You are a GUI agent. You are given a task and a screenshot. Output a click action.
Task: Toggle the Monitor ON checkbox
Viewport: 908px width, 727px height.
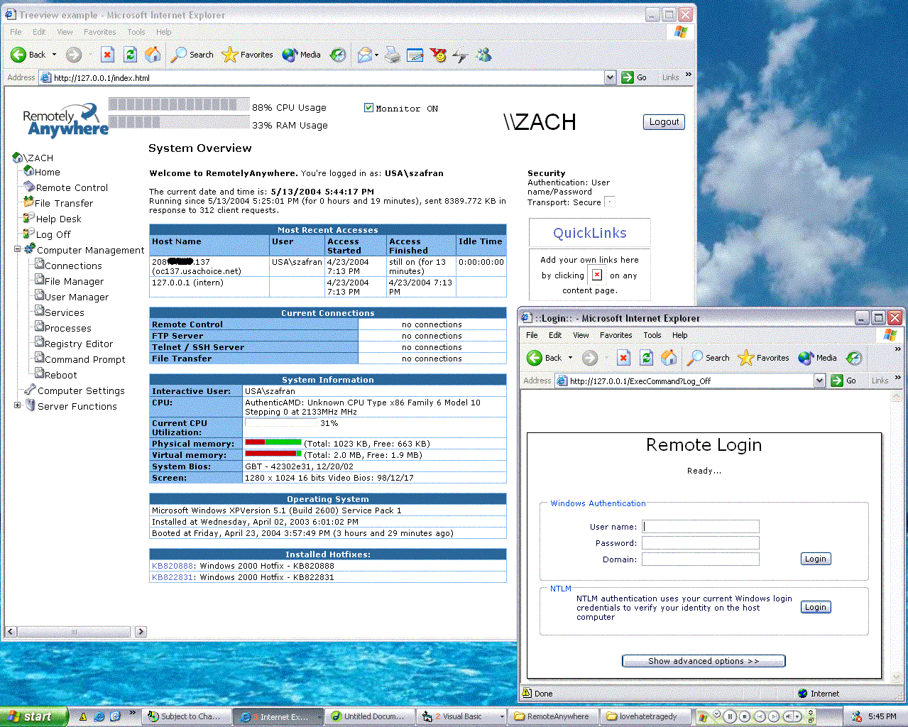[368, 108]
